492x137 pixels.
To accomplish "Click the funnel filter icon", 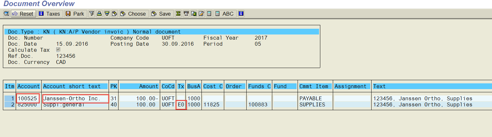I will pyautogui.click(x=92, y=14).
